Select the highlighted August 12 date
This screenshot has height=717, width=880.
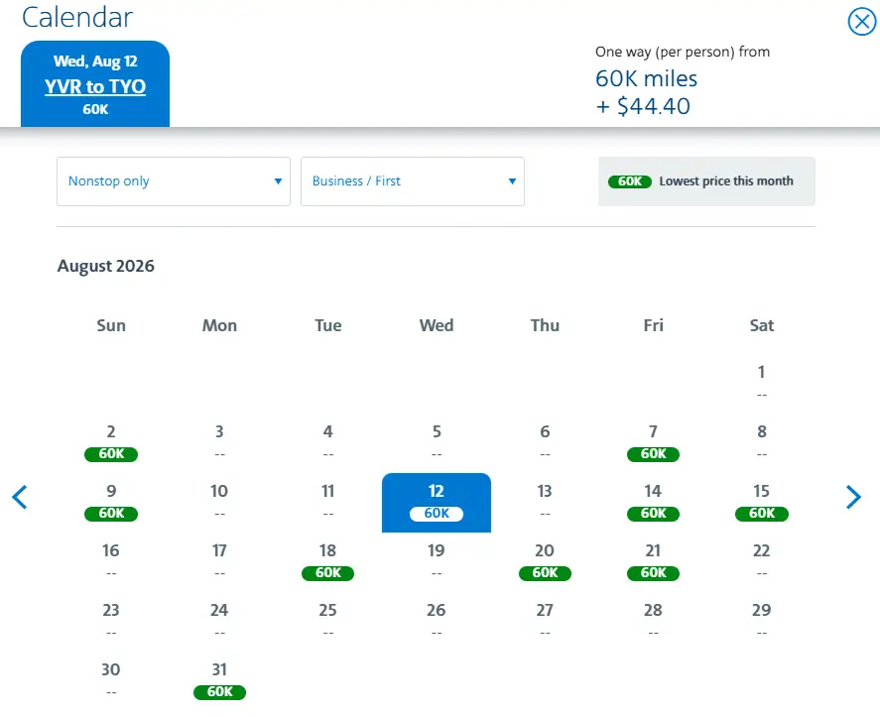click(437, 502)
